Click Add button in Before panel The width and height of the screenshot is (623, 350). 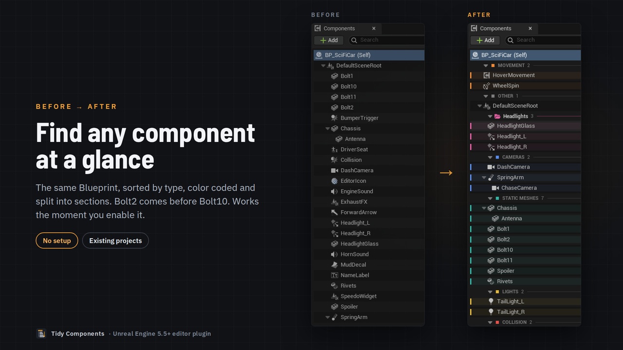329,40
